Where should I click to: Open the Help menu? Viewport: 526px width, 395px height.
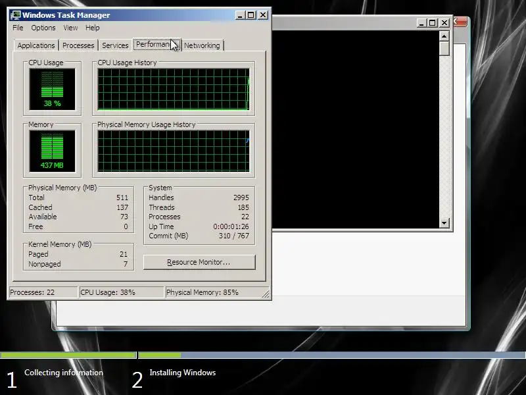tap(92, 28)
